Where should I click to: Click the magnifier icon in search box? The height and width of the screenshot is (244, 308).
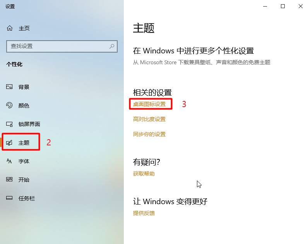112,46
